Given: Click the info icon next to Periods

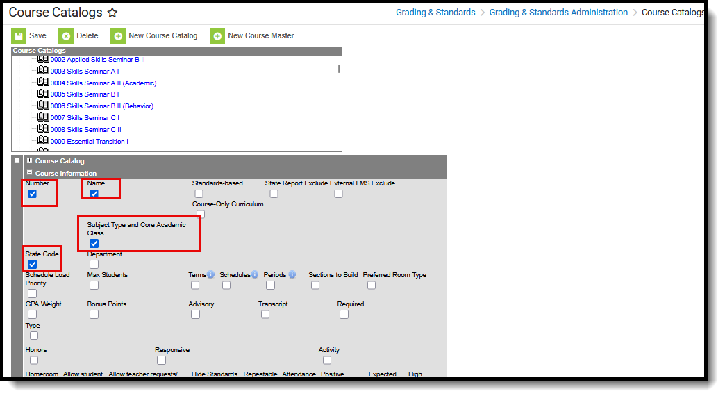Looking at the screenshot, I should pyautogui.click(x=292, y=274).
